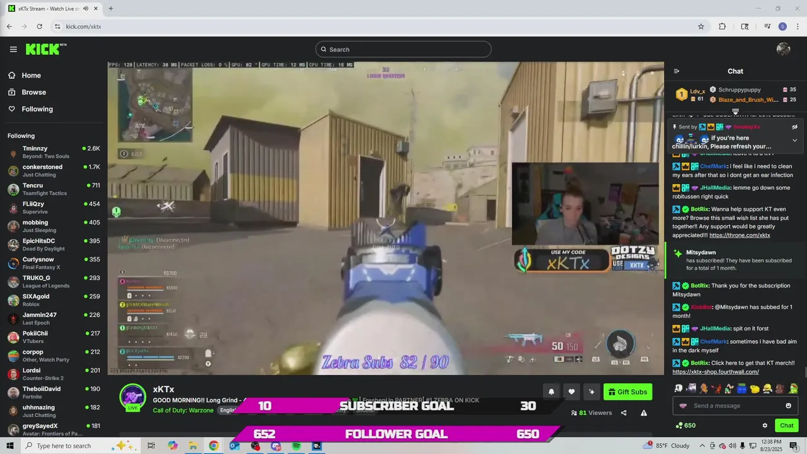Viewport: 807px width, 454px height.
Task: Open Chrome three-dot menu
Action: [798, 26]
